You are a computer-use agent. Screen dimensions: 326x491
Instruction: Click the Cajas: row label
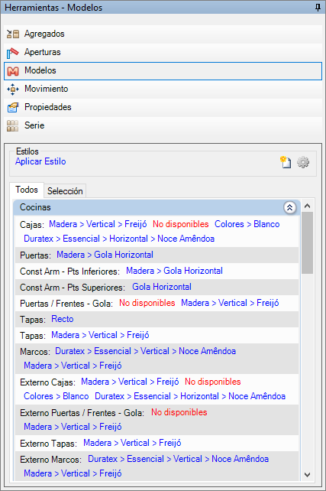32,225
